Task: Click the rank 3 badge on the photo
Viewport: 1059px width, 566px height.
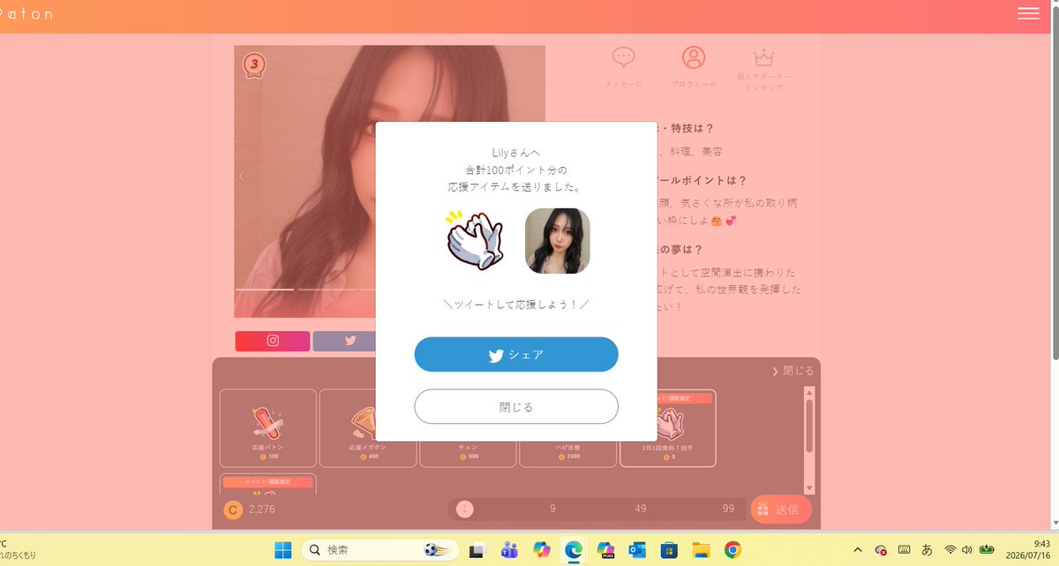Action: tap(254, 65)
